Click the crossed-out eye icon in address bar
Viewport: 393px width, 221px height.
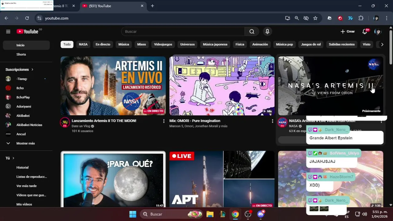tap(306, 18)
